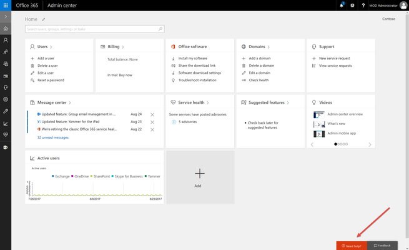Edit home page with pencil icon

44,19
